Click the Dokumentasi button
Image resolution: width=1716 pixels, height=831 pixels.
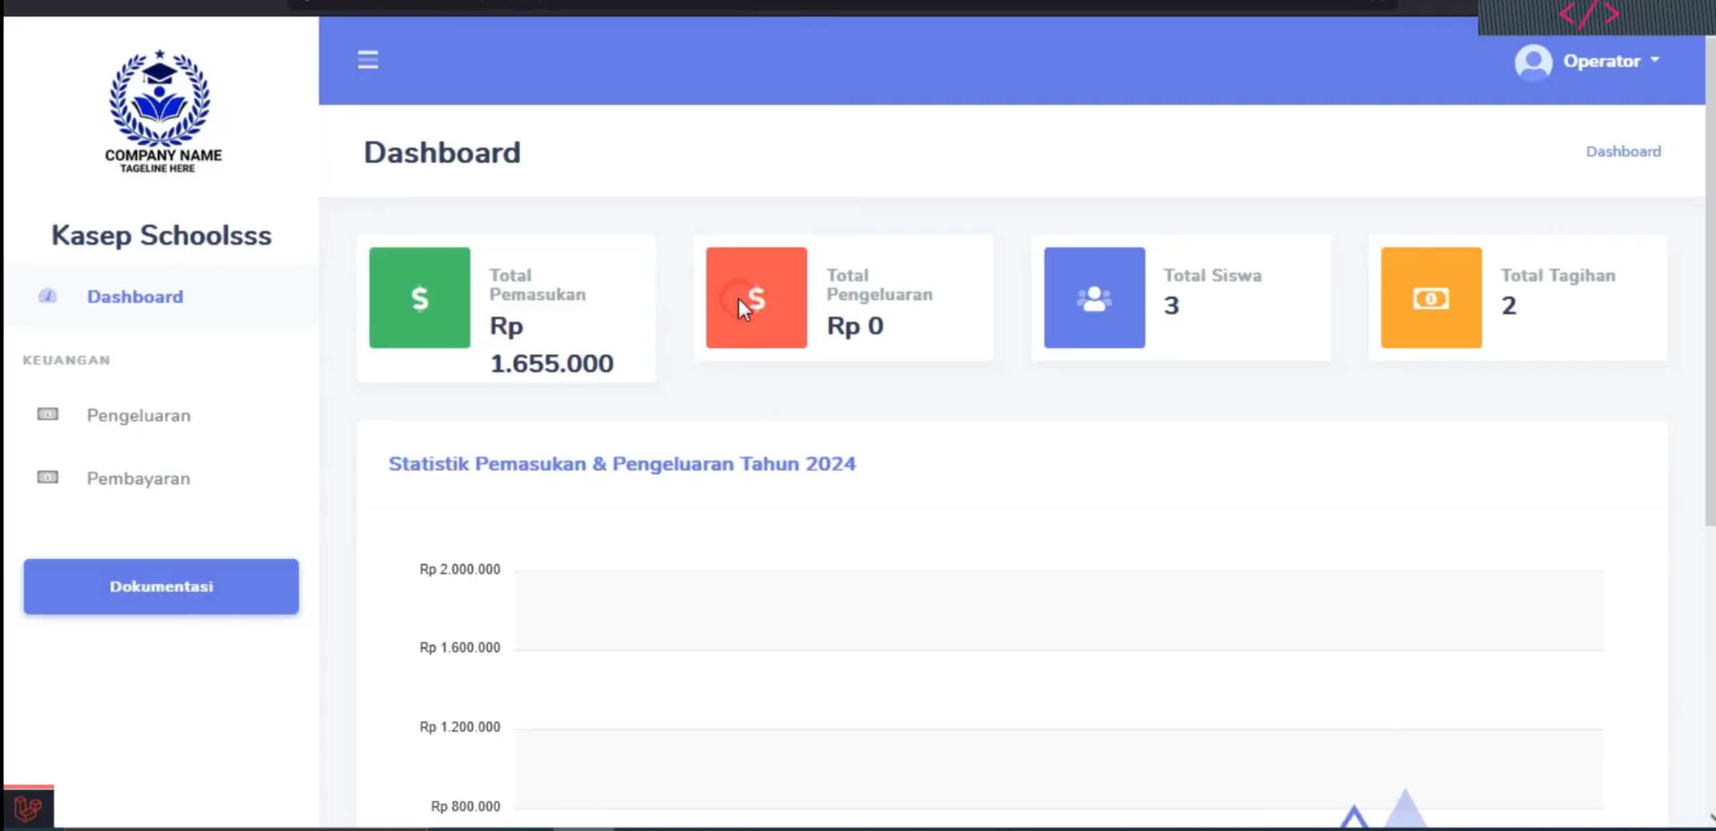tap(161, 586)
